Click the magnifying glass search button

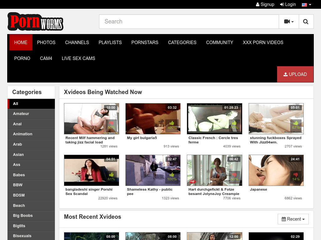pyautogui.click(x=306, y=22)
